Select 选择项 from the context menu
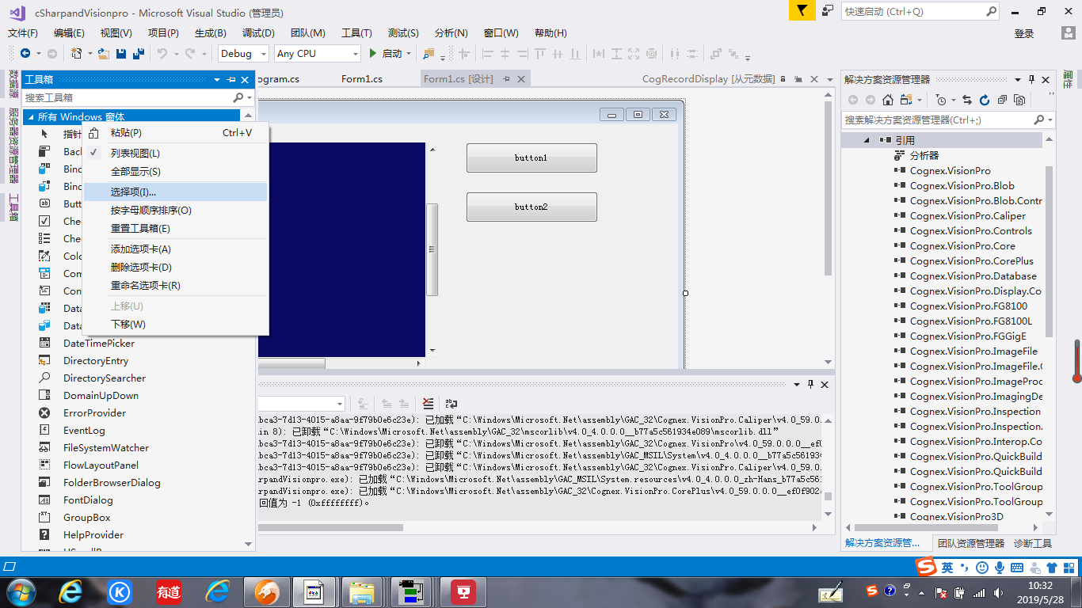Image resolution: width=1082 pixels, height=608 pixels. coord(133,191)
